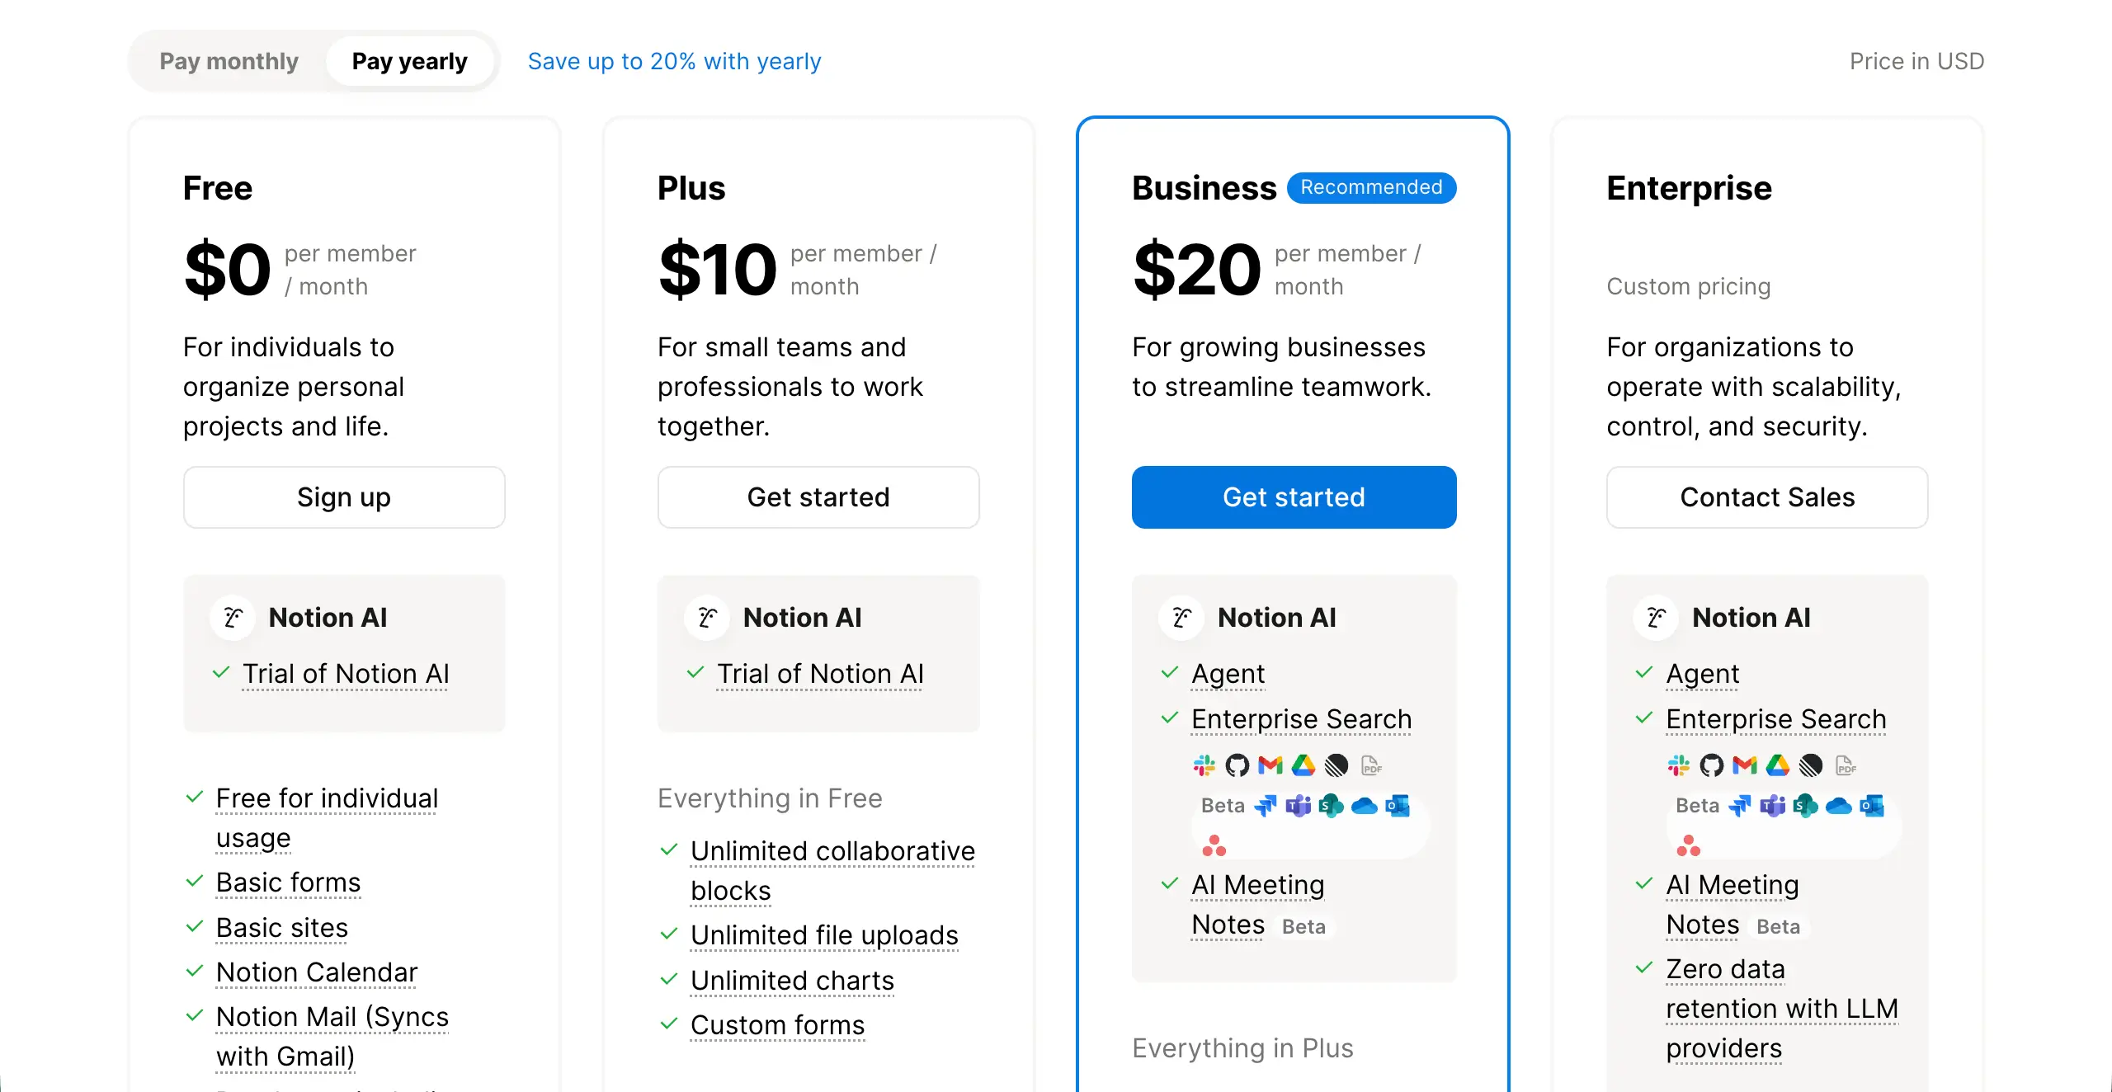Click the Microsoft Teams icon under Business
Screen dimensions: 2112x1092
(x=1299, y=807)
